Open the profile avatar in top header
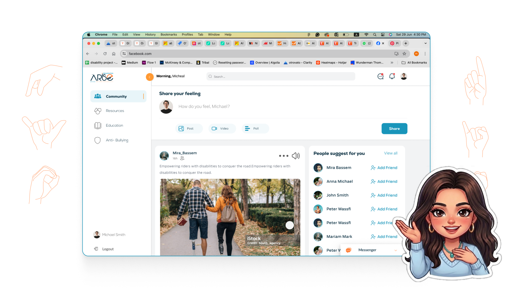The height and width of the screenshot is (288, 513). pyautogui.click(x=404, y=76)
